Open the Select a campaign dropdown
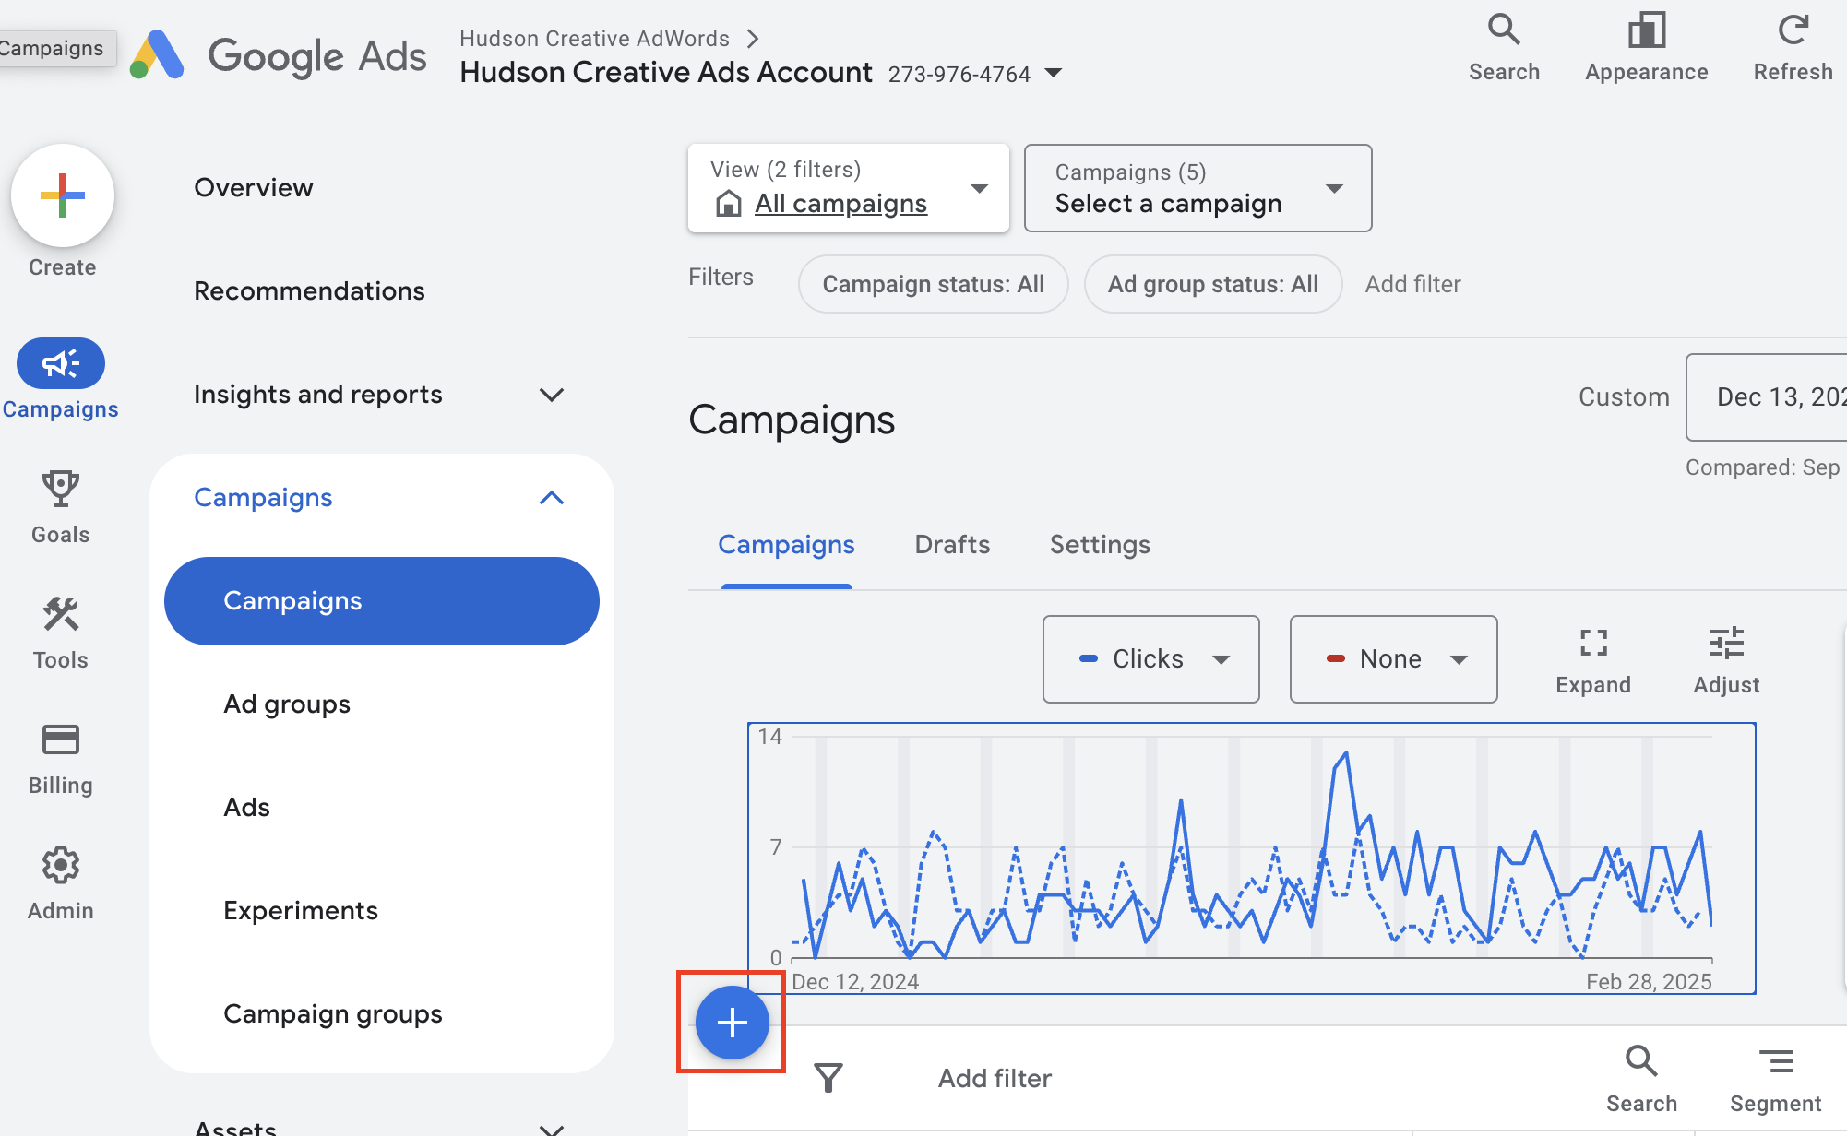This screenshot has width=1847, height=1136. click(1198, 188)
